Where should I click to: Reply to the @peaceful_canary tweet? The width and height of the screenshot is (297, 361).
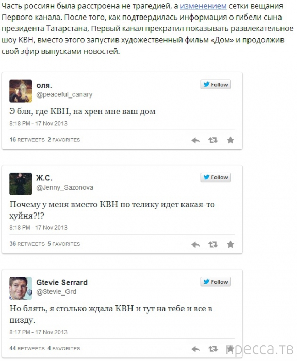click(x=195, y=140)
